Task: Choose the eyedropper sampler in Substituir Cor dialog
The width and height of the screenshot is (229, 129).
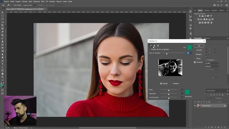Action: (x=151, y=46)
